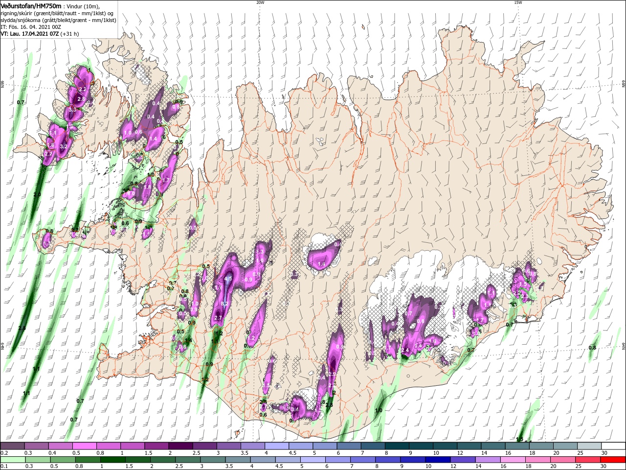Screen dimensions: 626x470
Task: Click the 0.2 label under the snow legend
Action: point(4,453)
